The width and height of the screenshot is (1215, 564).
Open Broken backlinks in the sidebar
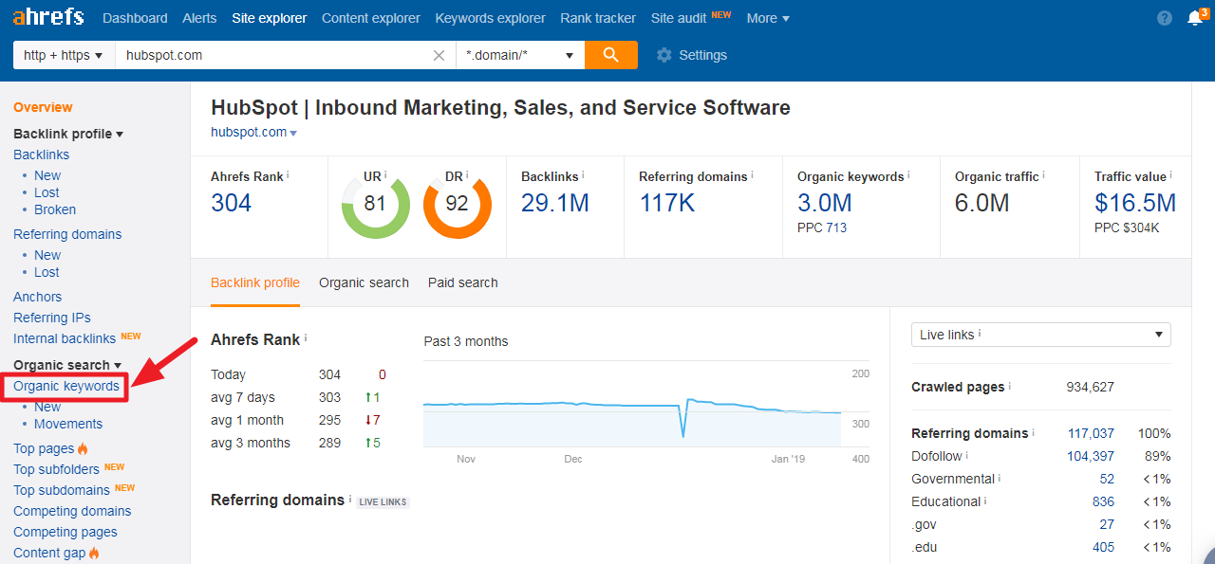point(55,209)
